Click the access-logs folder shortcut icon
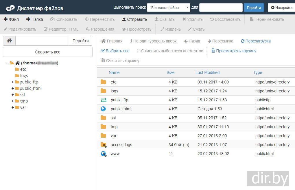The height and width of the screenshot is (190, 295). point(103,145)
